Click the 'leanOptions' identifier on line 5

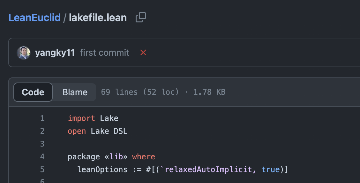coord(102,170)
